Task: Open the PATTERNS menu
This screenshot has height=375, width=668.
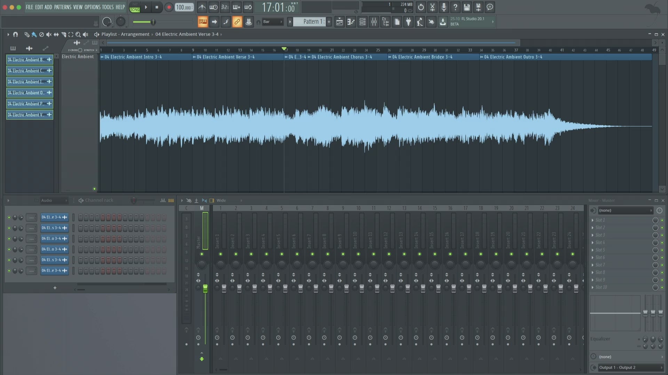Action: click(63, 7)
